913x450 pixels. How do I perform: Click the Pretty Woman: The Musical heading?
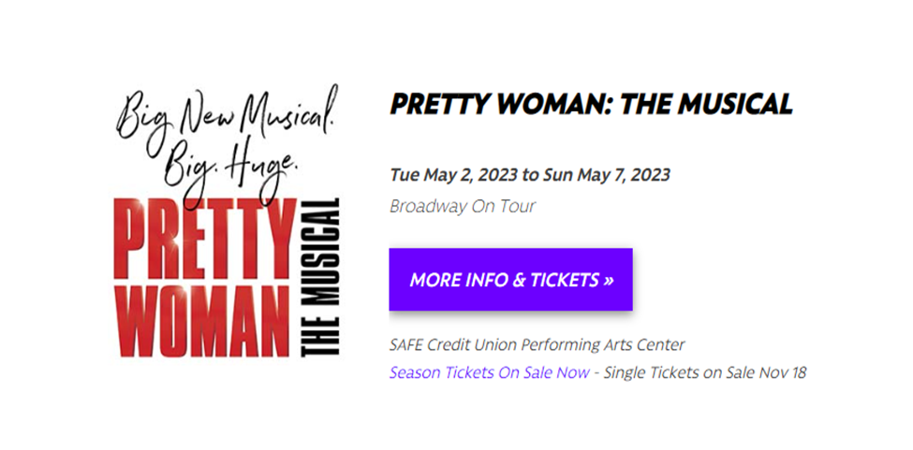click(x=591, y=104)
